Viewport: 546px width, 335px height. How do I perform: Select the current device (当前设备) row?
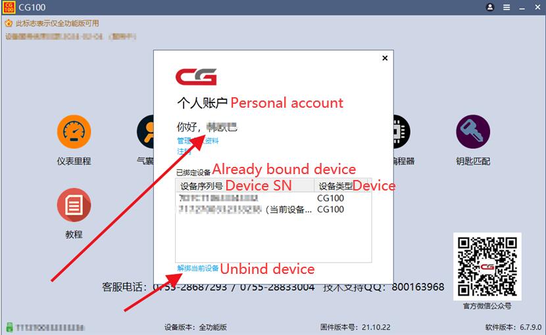(x=274, y=210)
